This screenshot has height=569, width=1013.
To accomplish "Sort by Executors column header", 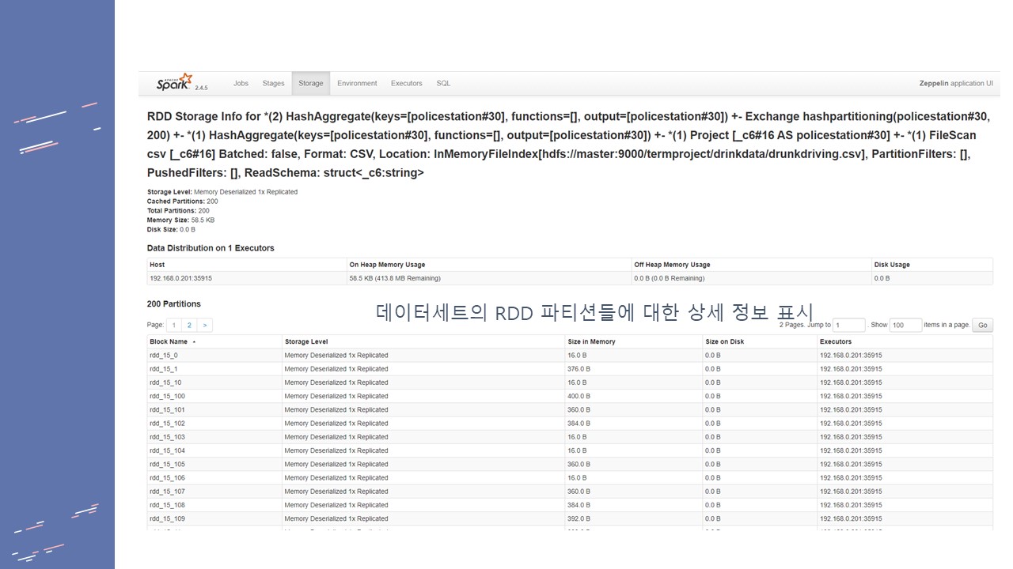I will point(836,341).
